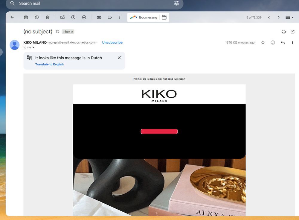Add this email to Tasks
The width and height of the screenshot is (299, 220).
(84, 17)
